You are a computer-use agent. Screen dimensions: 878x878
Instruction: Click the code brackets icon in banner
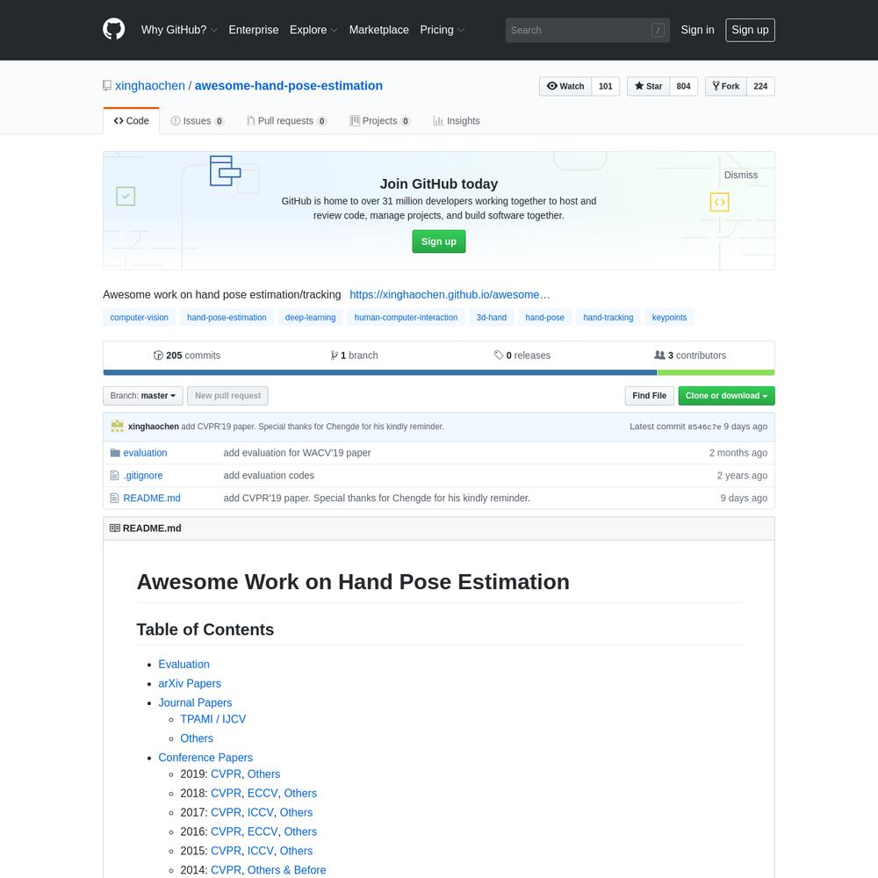(x=720, y=202)
